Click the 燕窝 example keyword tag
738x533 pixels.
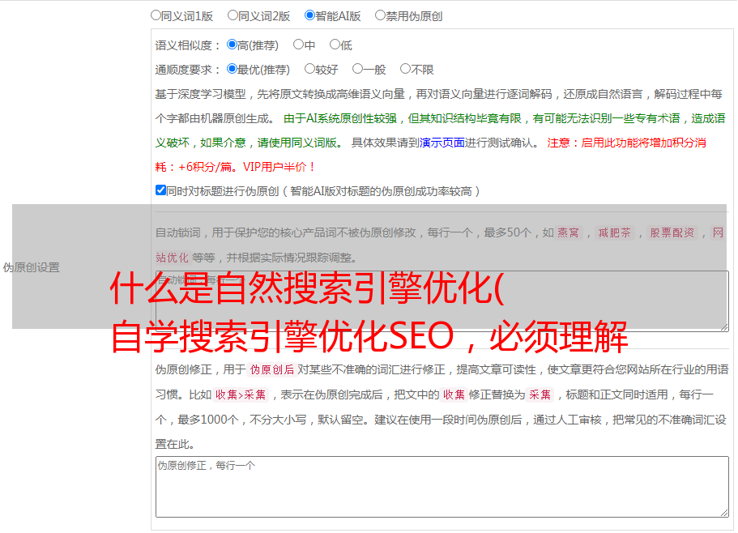(568, 232)
